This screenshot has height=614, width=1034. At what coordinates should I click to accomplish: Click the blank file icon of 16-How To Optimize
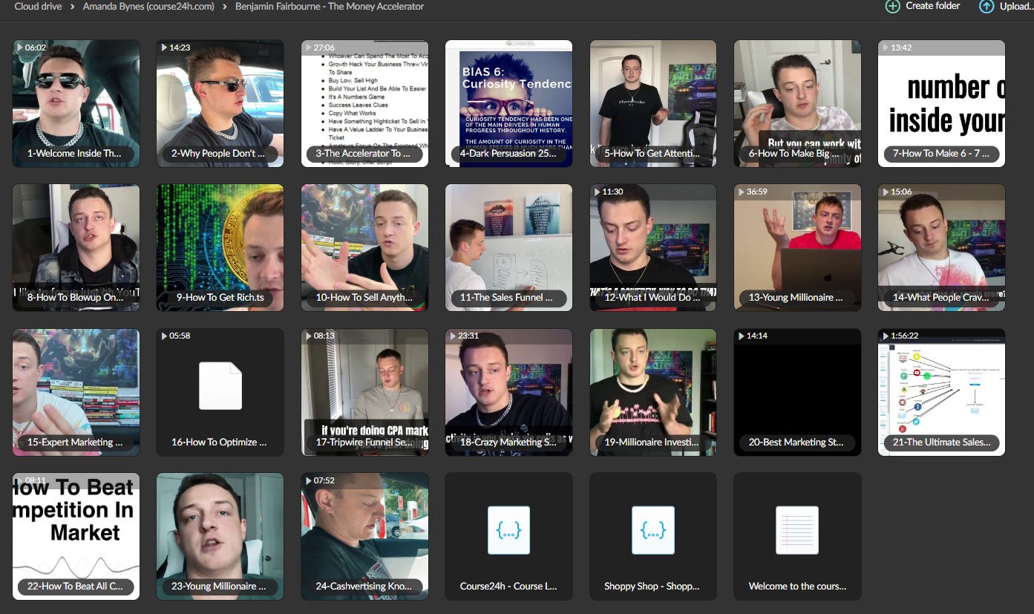click(220, 386)
